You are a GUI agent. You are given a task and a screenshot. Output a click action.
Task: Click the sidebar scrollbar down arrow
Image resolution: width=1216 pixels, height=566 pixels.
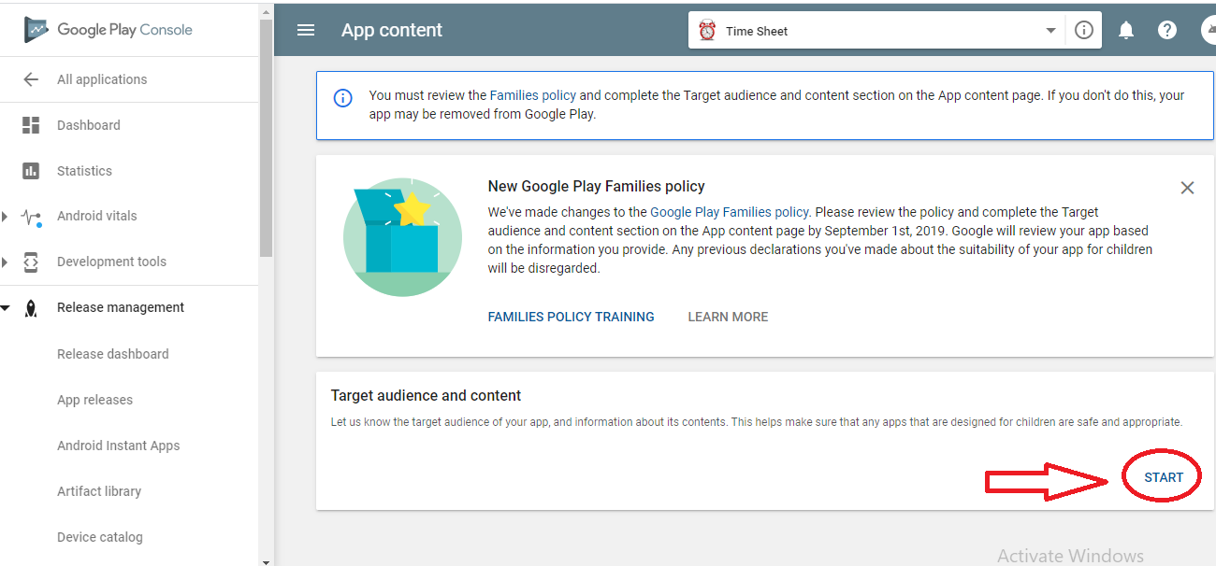[x=267, y=561]
